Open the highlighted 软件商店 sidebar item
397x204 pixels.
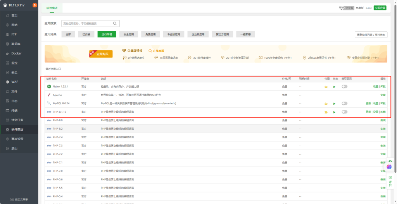pyautogui.click(x=19, y=129)
